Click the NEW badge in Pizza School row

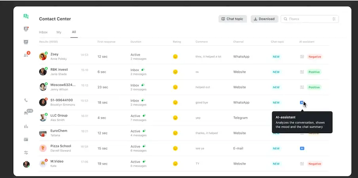276,148
